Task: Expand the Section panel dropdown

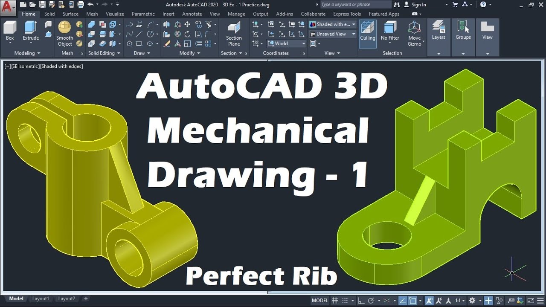Action: point(232,53)
